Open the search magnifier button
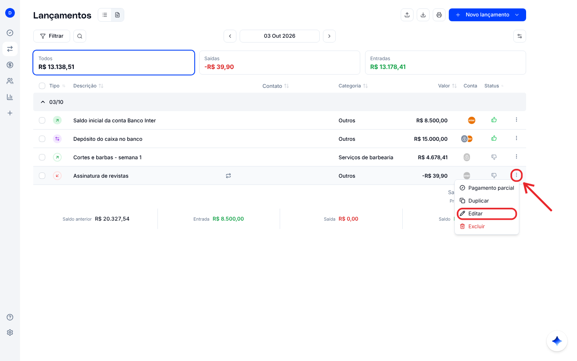The width and height of the screenshot is (577, 361). (x=80, y=36)
